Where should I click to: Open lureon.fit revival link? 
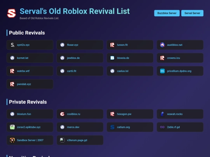pyautogui.click(x=122, y=45)
